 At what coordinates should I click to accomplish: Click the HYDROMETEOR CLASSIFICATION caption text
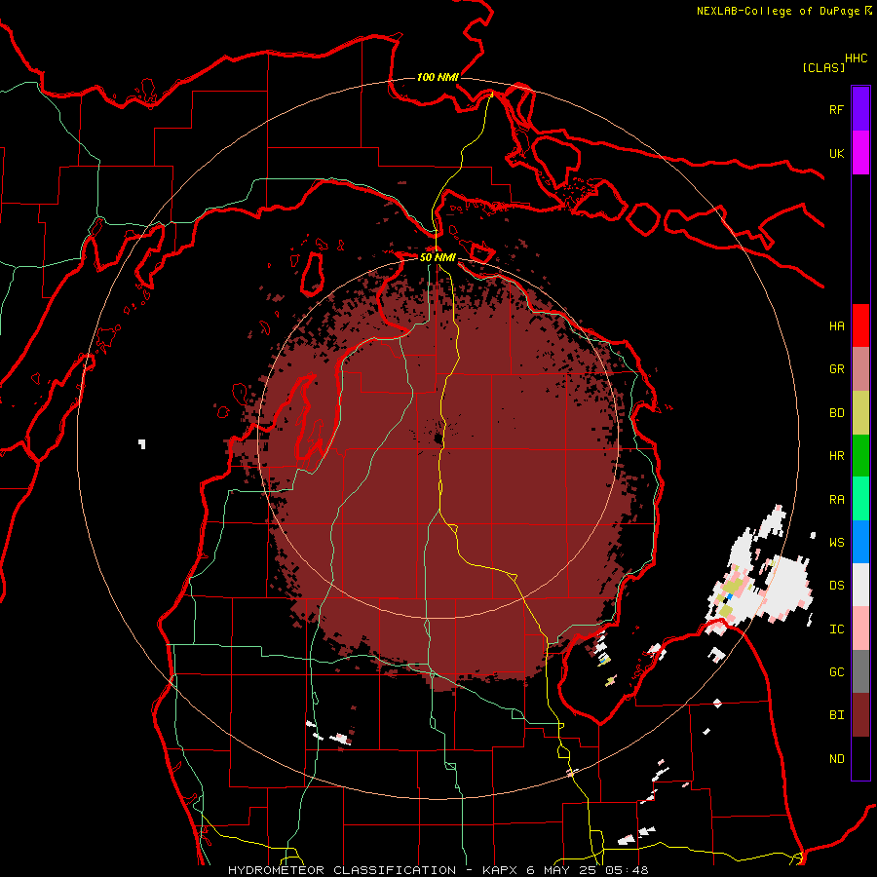(342, 870)
